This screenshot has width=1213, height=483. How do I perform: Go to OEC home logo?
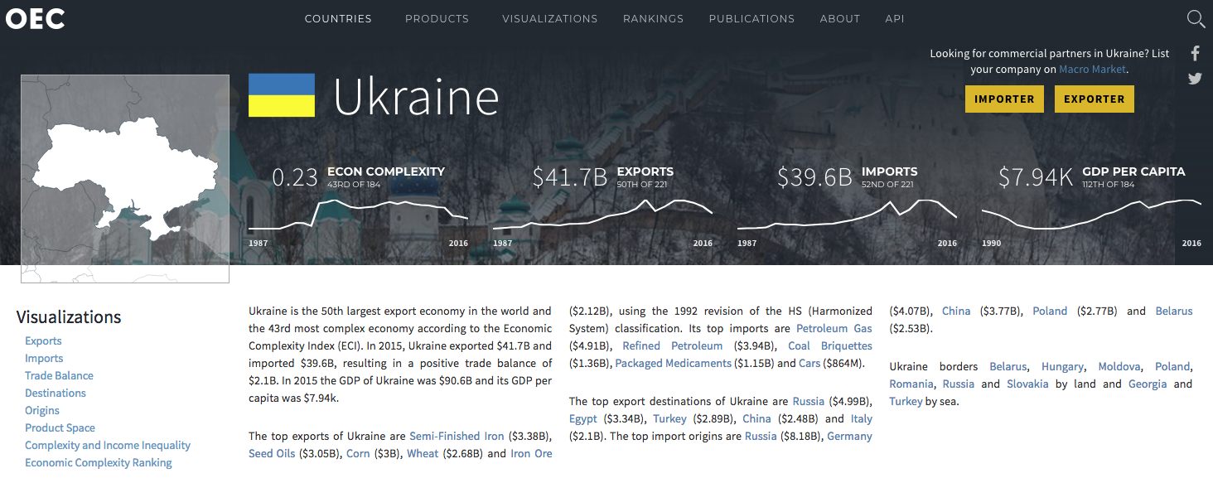pyautogui.click(x=35, y=18)
